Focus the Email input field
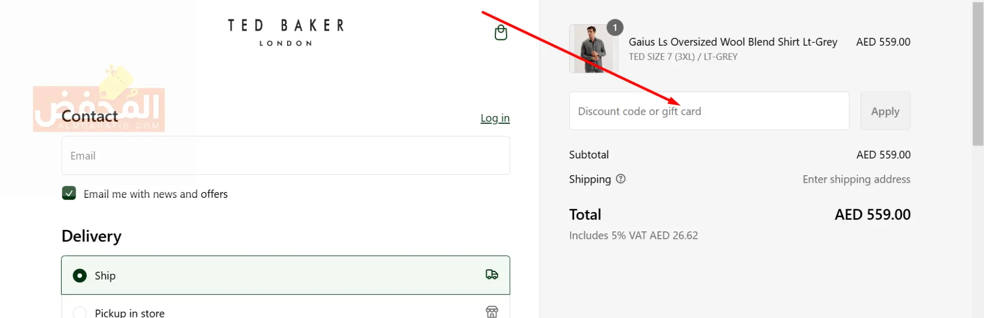Screen dimensions: 984x318 286,155
